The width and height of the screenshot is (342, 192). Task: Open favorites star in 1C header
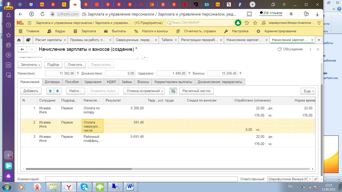click(255, 23)
